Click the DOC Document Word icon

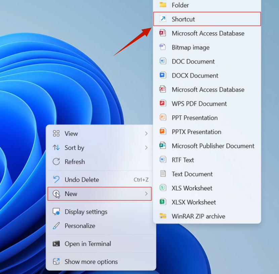coord(163,61)
